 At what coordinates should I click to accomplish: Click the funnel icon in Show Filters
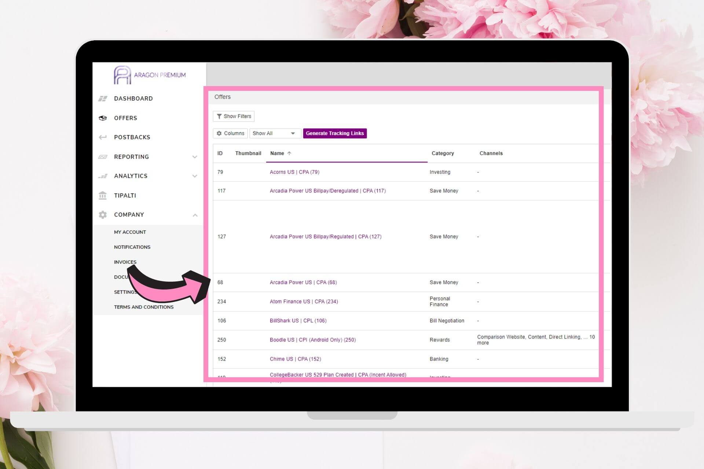[219, 117]
